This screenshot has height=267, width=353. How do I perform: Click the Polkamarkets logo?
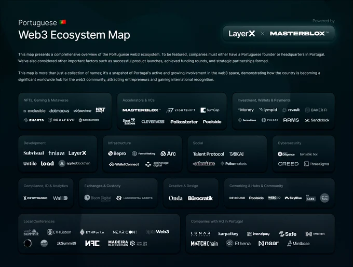tap(234, 164)
